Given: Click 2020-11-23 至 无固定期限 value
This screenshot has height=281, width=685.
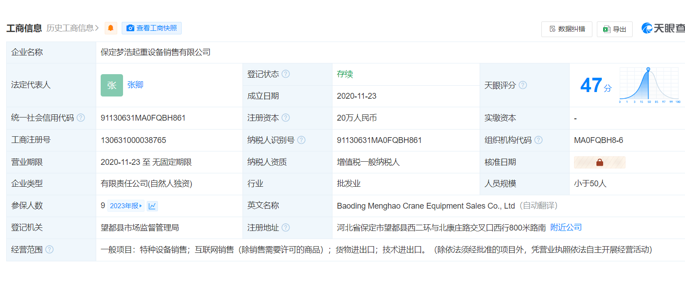Looking at the screenshot, I should click(x=146, y=162).
